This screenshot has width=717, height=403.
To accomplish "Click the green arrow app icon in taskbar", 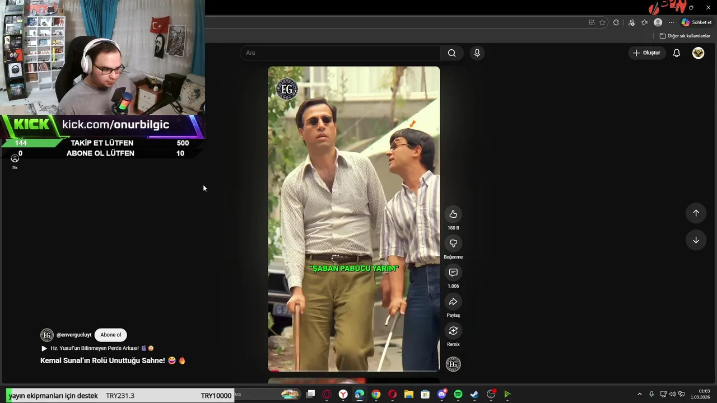I will [x=508, y=394].
